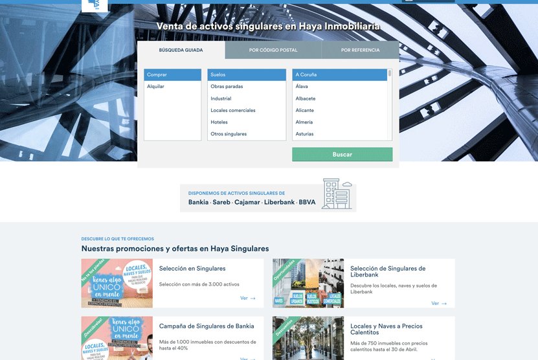Open Locales y Naves a Precios Calentitos

tap(387, 329)
